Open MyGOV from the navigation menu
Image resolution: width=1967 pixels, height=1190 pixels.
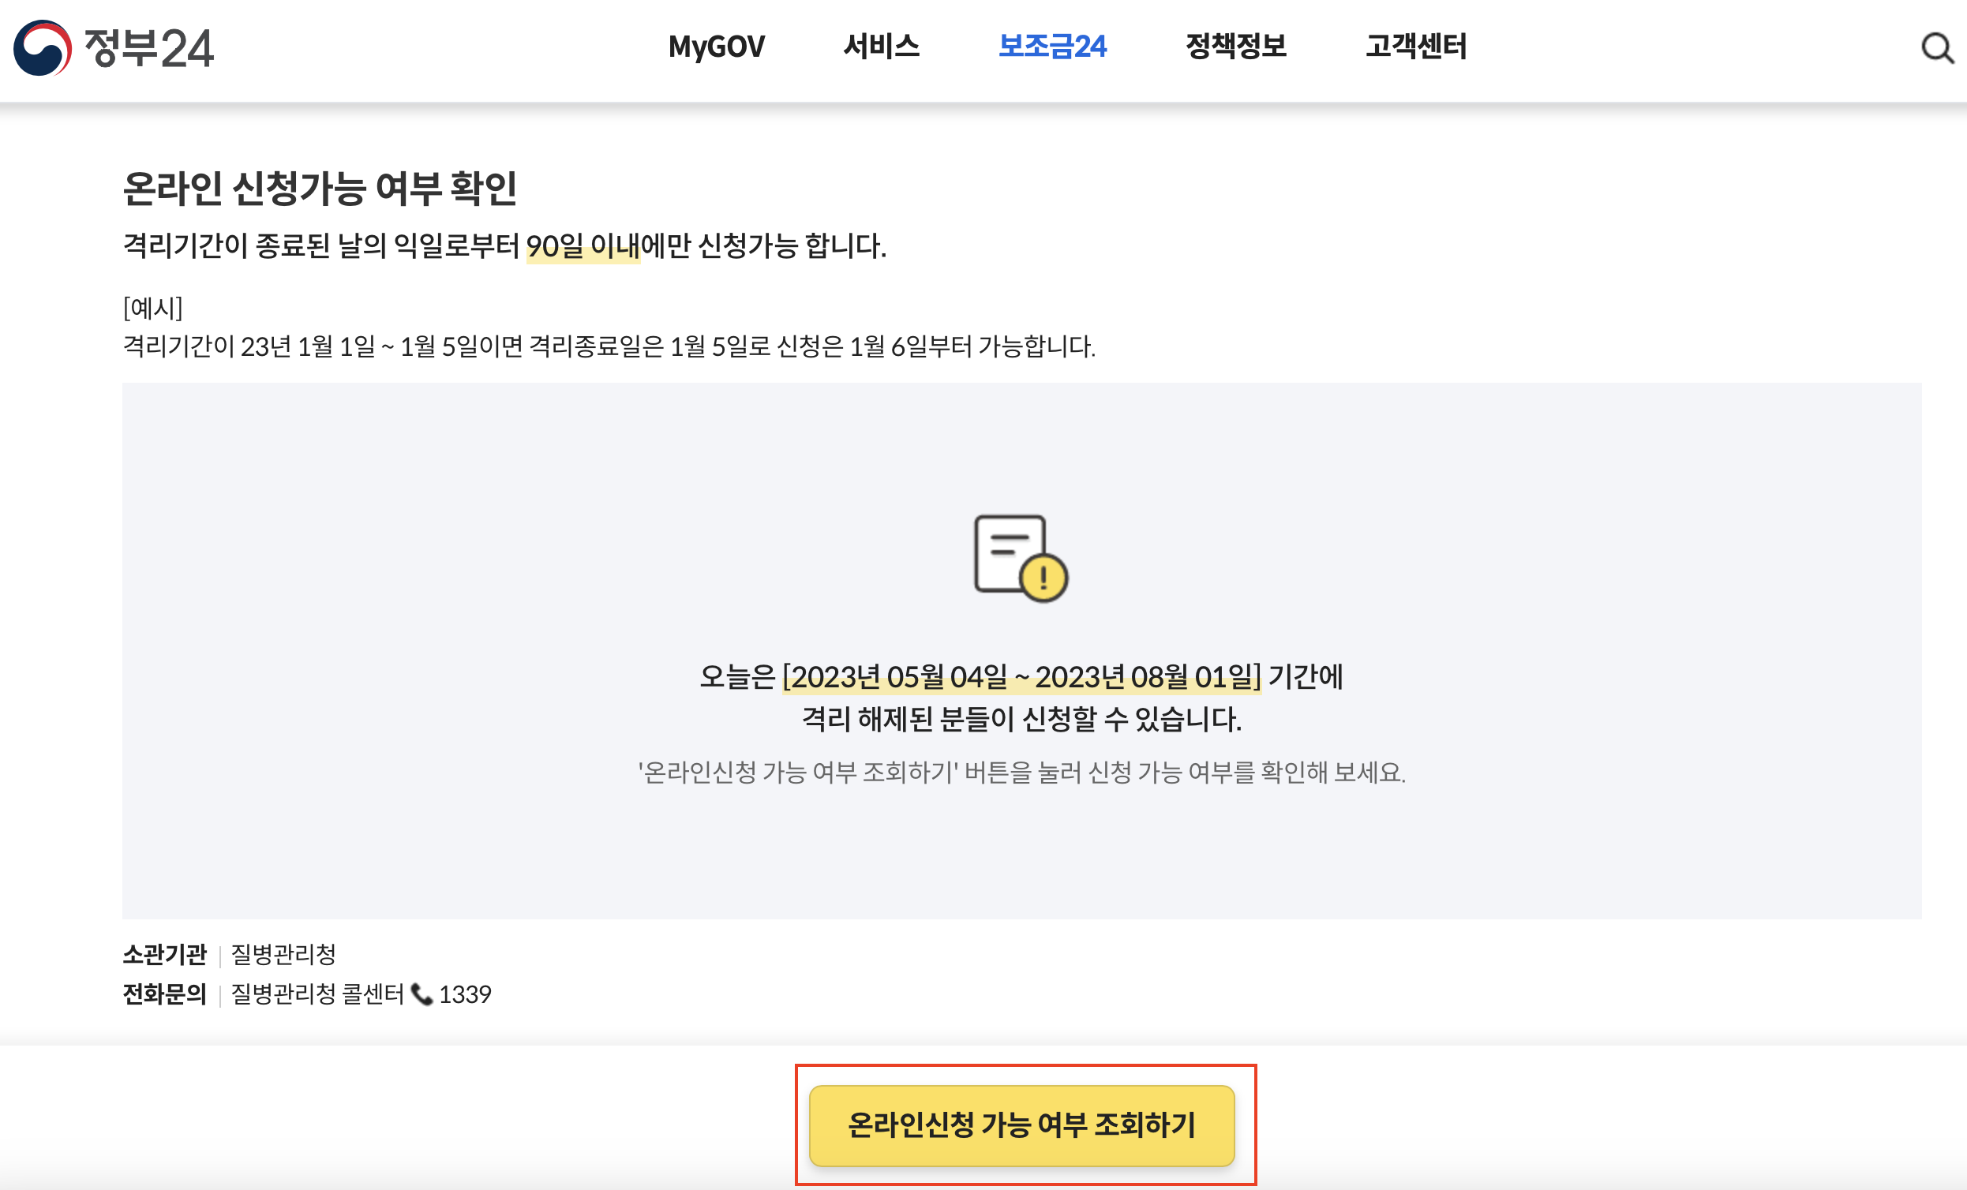click(716, 48)
